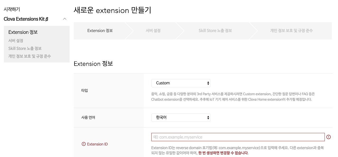Collapse the Clova Extensions Kit chevron

pos(65,19)
